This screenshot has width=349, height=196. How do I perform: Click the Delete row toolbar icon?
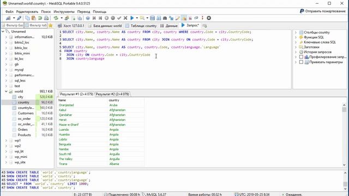pos(113,18)
